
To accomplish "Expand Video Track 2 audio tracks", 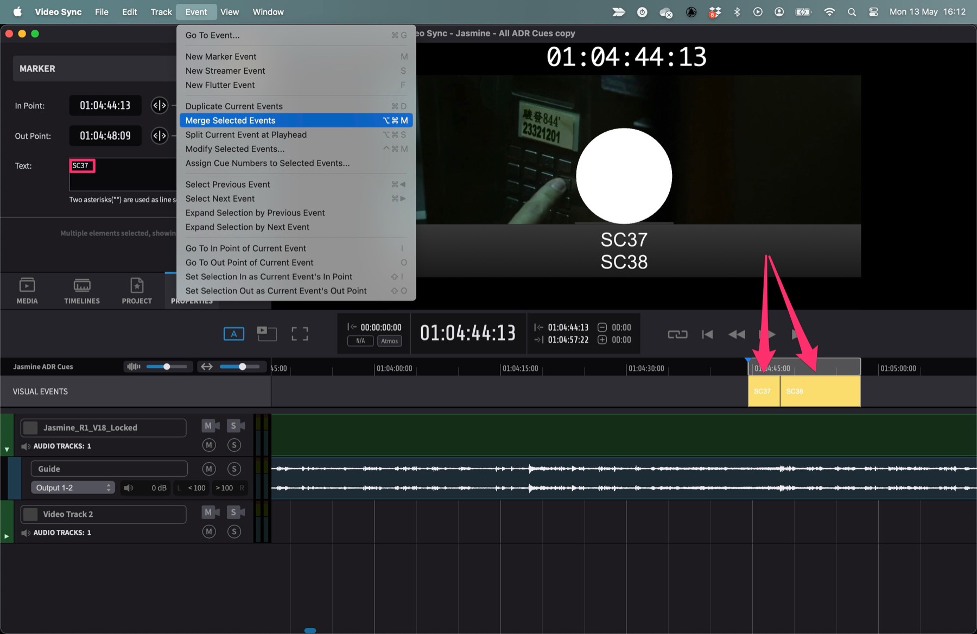I will point(7,536).
